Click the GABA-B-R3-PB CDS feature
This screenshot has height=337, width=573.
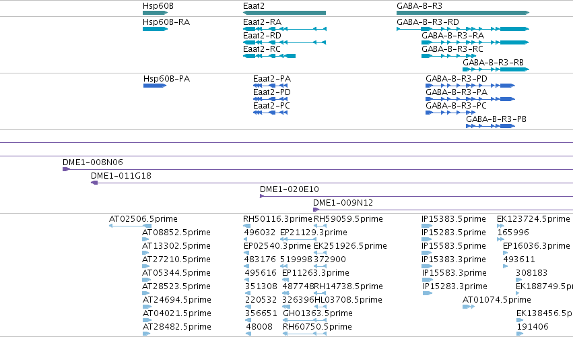pyautogui.click(x=490, y=126)
